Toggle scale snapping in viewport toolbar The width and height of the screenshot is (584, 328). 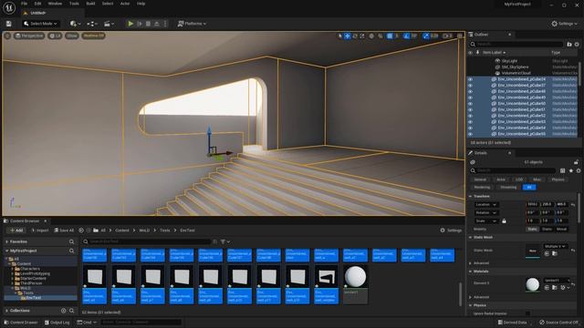(426, 36)
